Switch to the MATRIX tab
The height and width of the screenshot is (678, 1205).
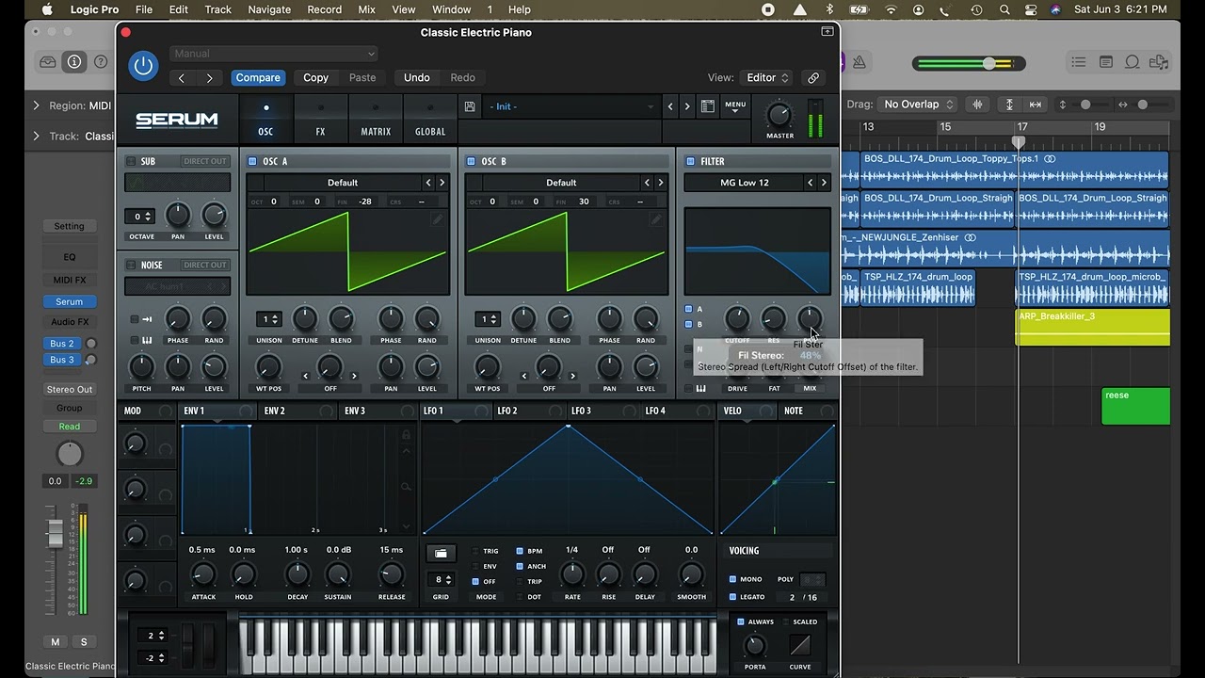[x=376, y=120]
